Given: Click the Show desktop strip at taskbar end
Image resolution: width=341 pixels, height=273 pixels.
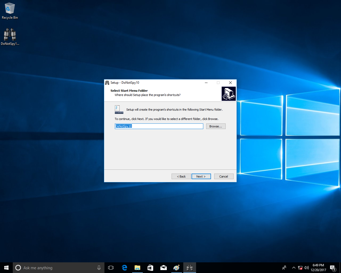Looking at the screenshot, I should [340, 268].
